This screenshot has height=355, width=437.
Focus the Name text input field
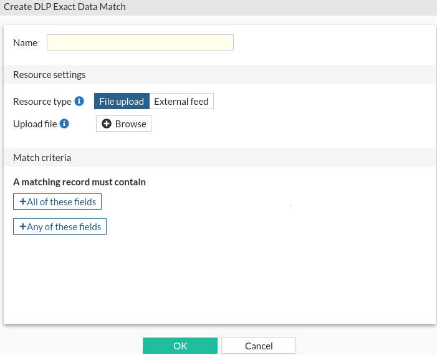pyautogui.click(x=140, y=42)
